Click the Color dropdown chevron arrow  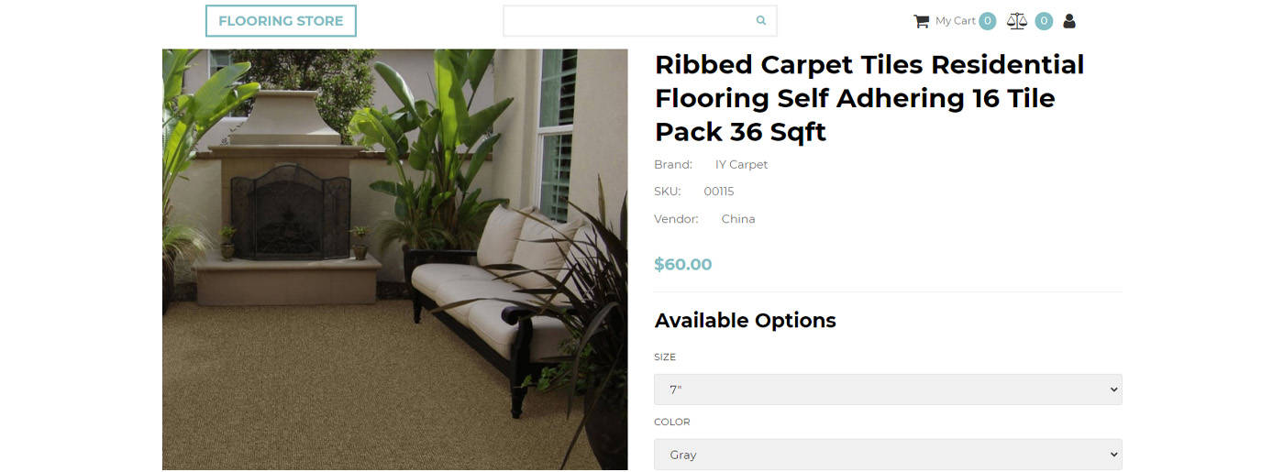click(1114, 455)
